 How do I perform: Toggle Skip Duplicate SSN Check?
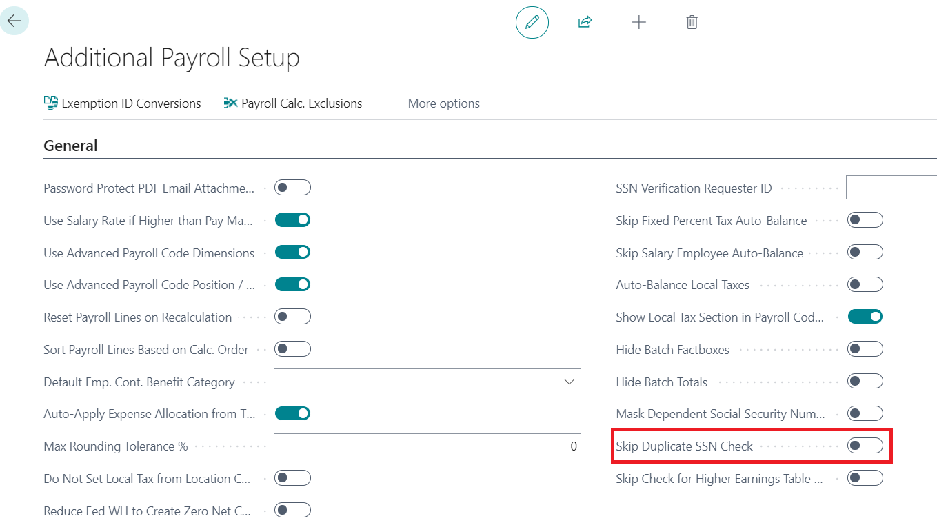coord(865,446)
